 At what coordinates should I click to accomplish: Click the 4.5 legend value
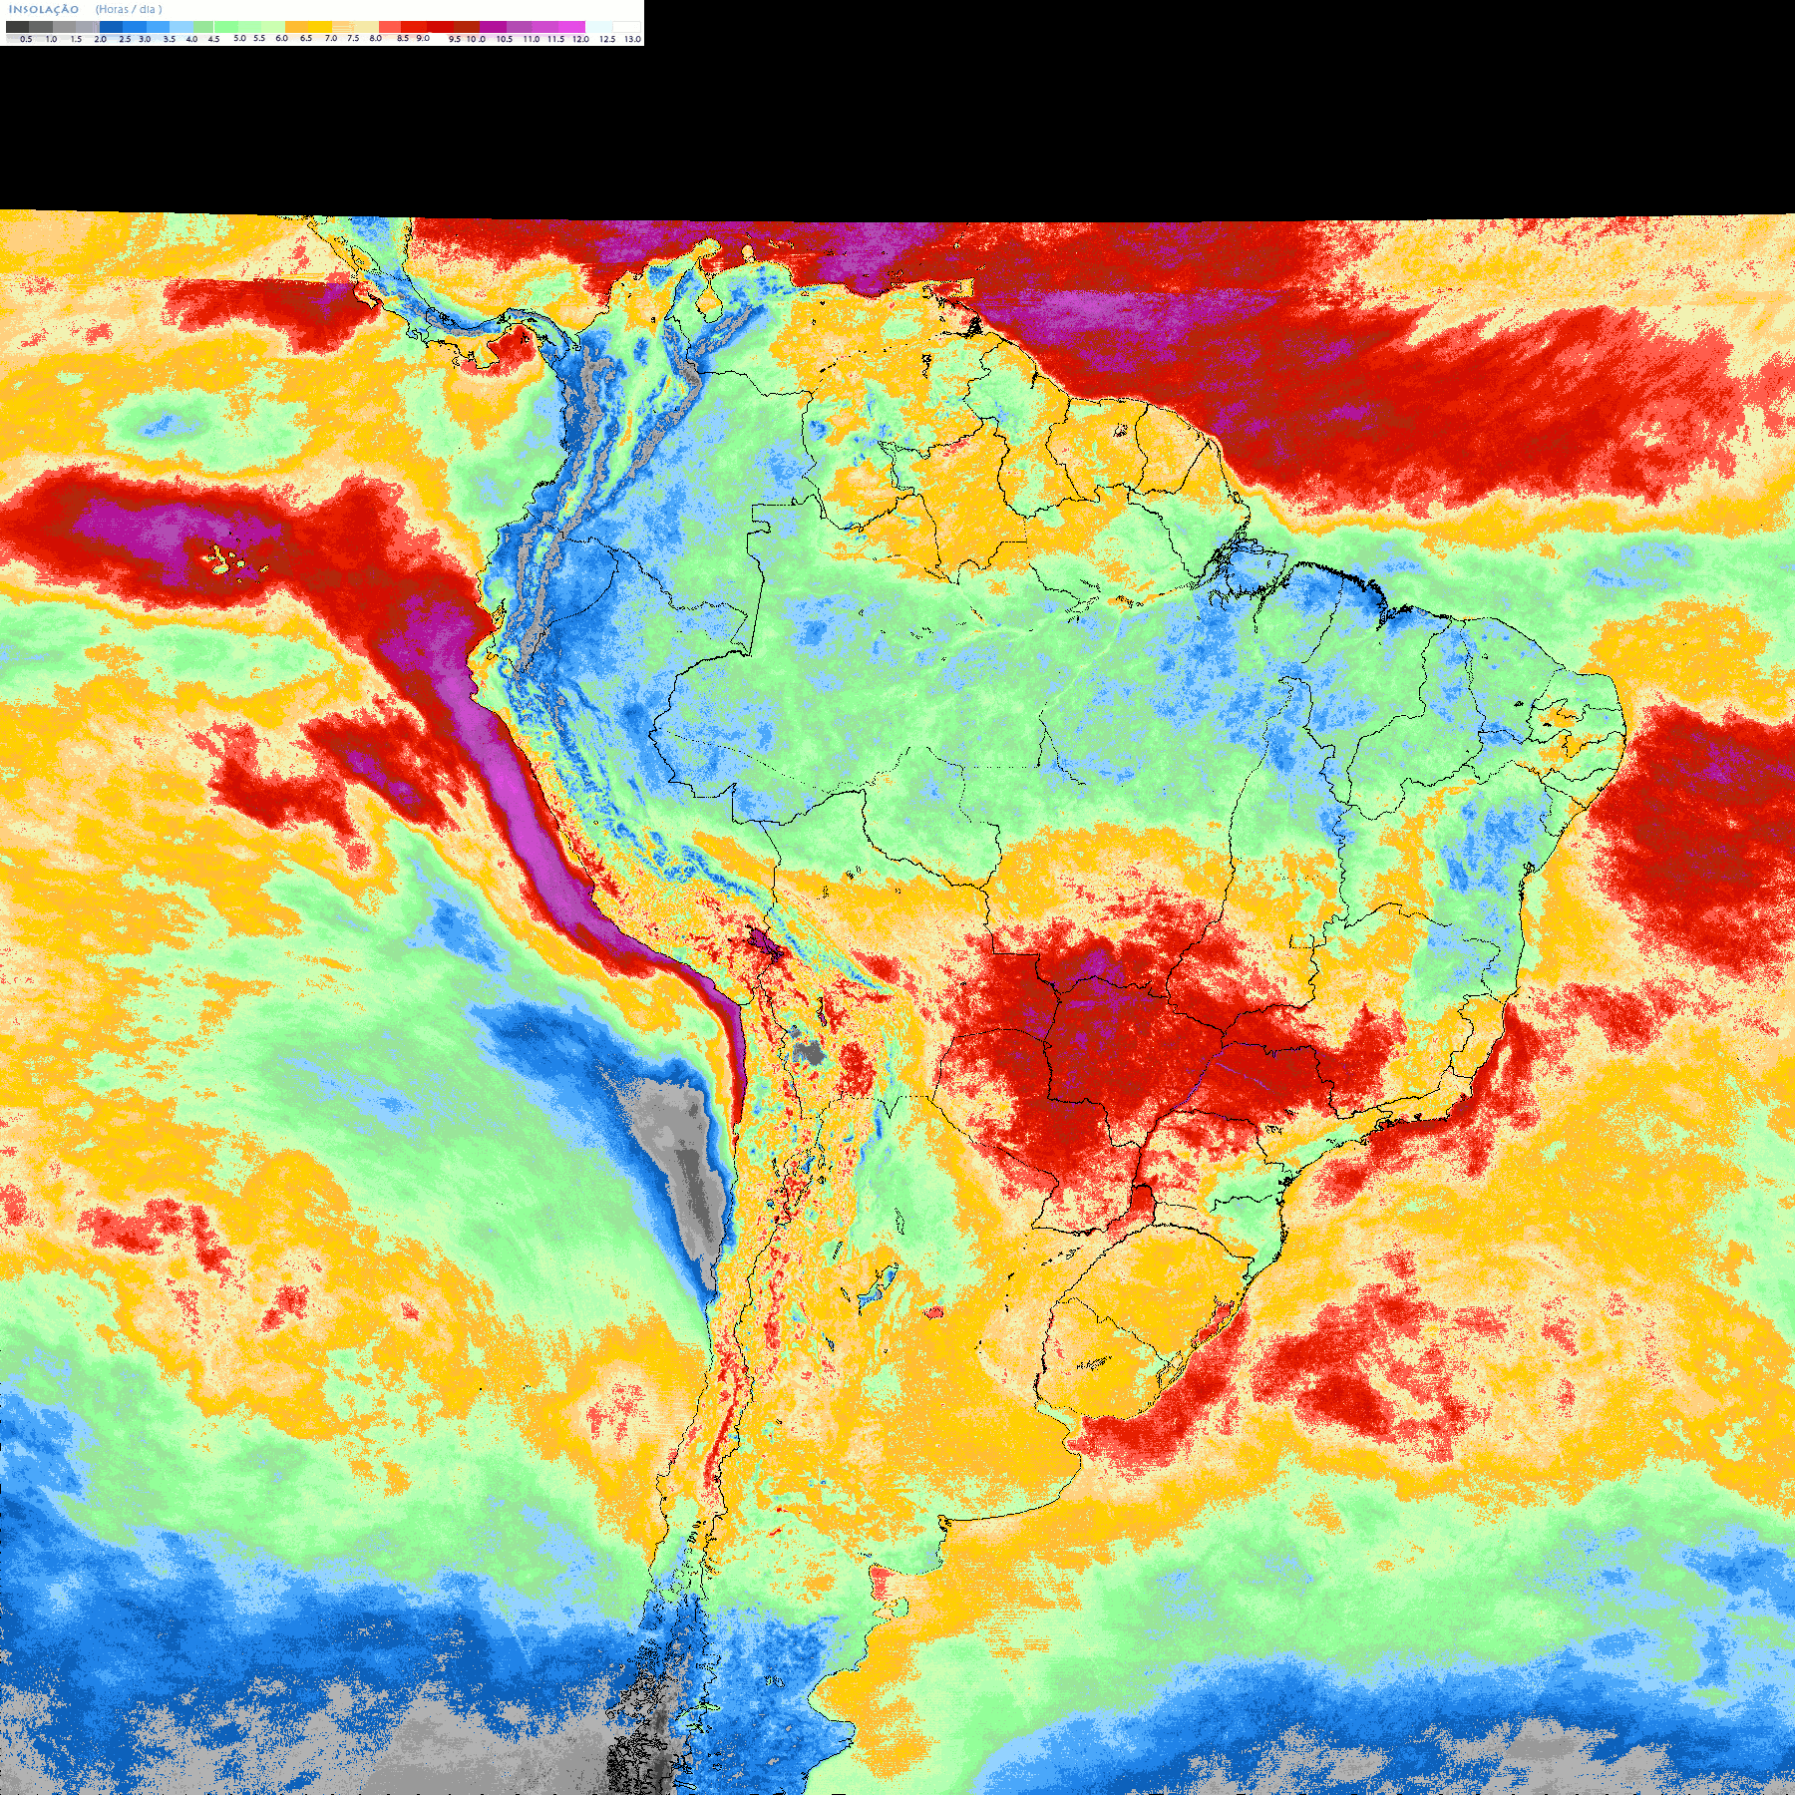[x=213, y=39]
